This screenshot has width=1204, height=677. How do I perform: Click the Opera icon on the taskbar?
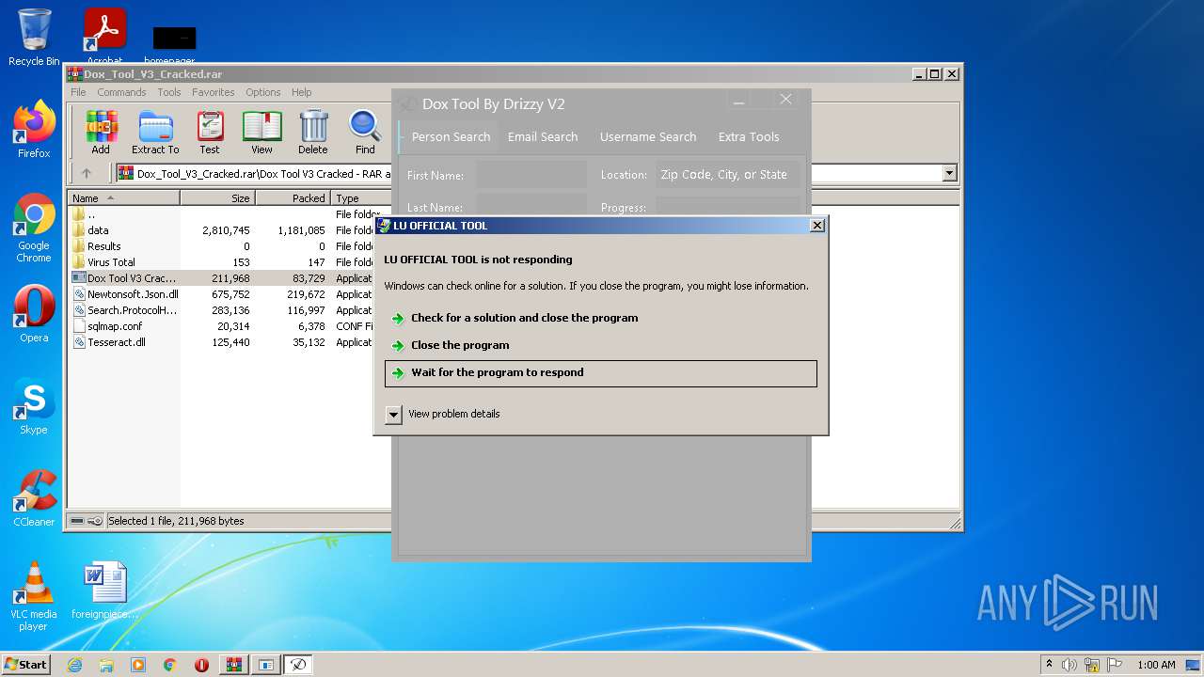(201, 665)
